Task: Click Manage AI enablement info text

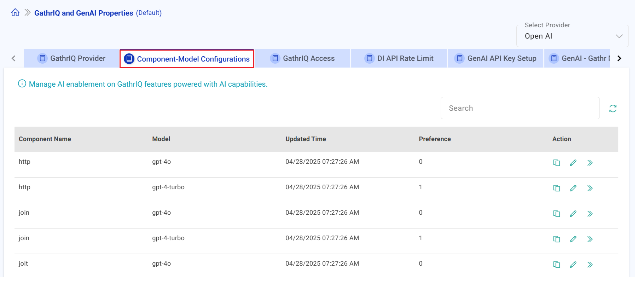Action: (x=148, y=84)
